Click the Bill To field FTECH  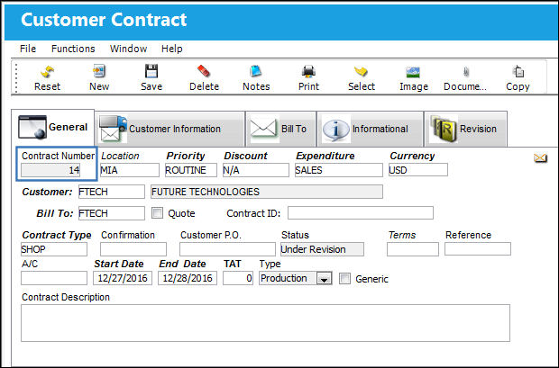point(112,213)
